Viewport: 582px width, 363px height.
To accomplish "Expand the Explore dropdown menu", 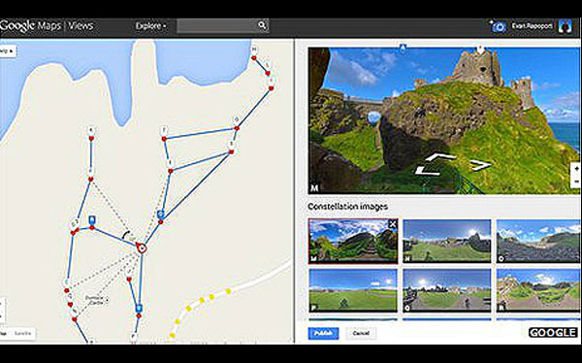I will point(150,26).
